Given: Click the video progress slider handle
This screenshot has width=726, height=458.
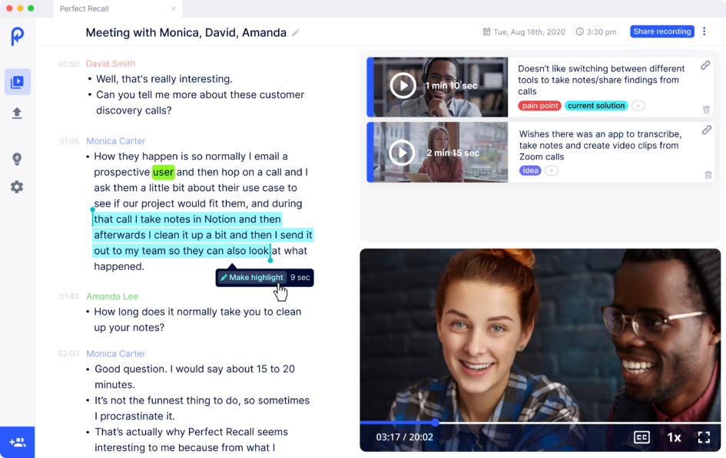Looking at the screenshot, I should 436,423.
